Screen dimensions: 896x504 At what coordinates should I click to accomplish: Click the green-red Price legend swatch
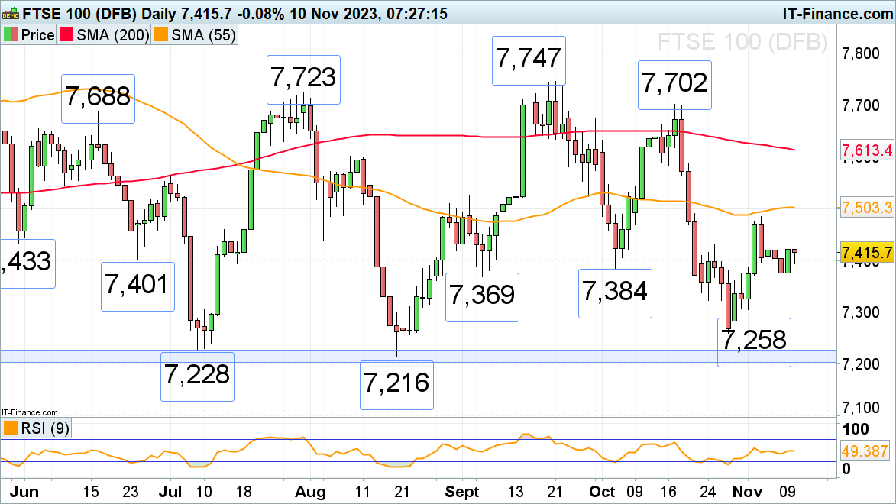tap(11, 35)
